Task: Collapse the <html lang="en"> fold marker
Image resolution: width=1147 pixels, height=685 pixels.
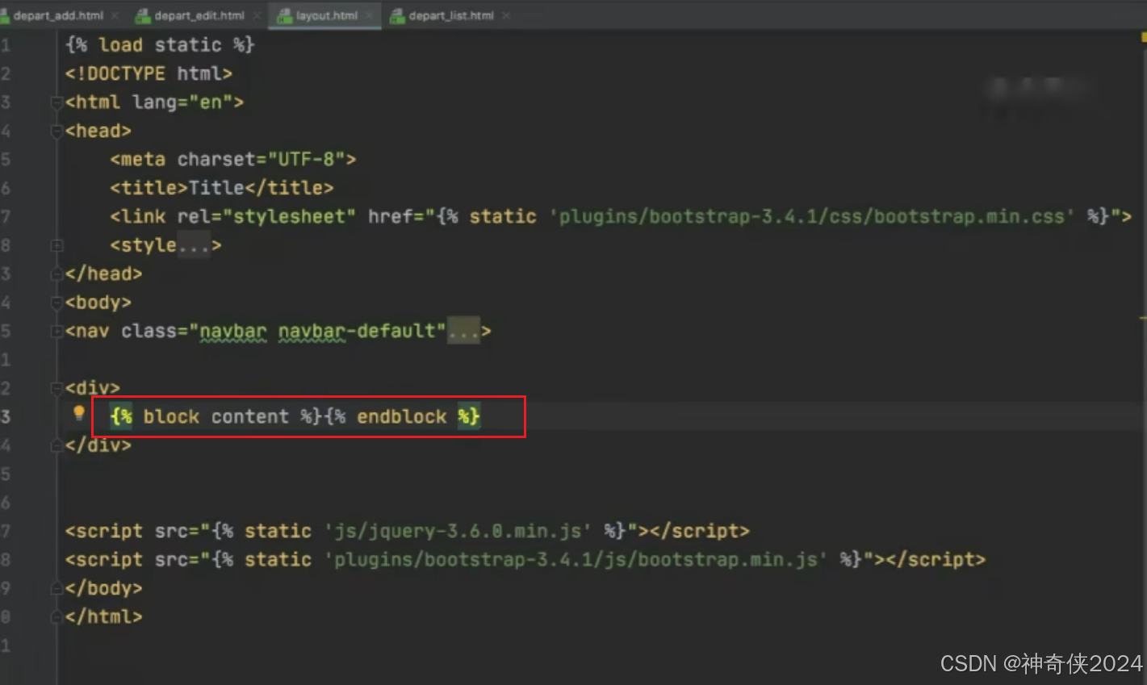Action: (x=57, y=102)
